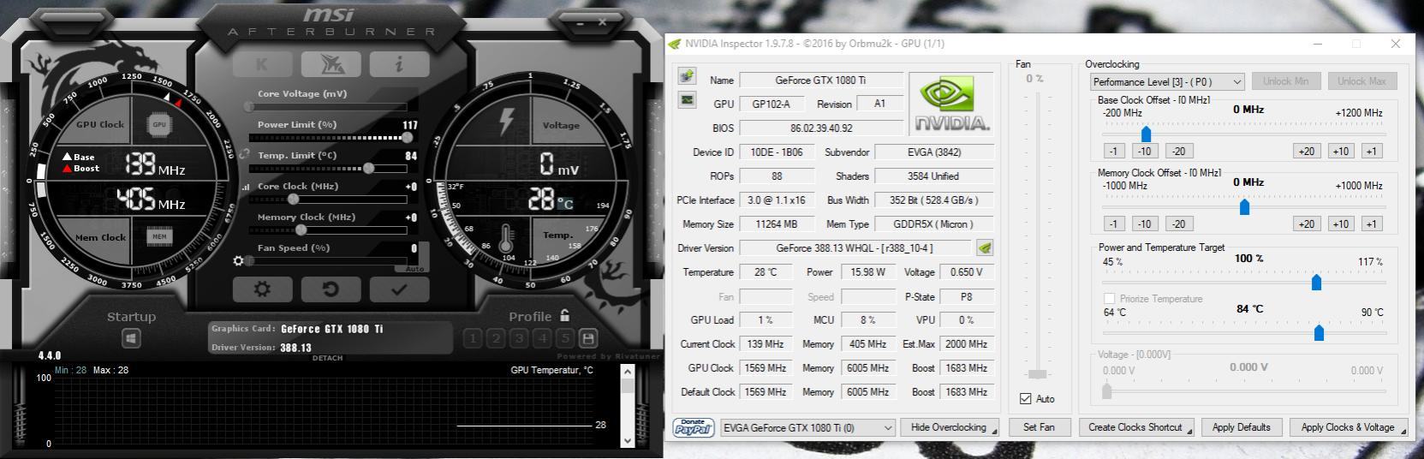Click the top sensor monitor icon in NVIDIA Inspector
Screen dimensions: 1424x459
coord(687,77)
